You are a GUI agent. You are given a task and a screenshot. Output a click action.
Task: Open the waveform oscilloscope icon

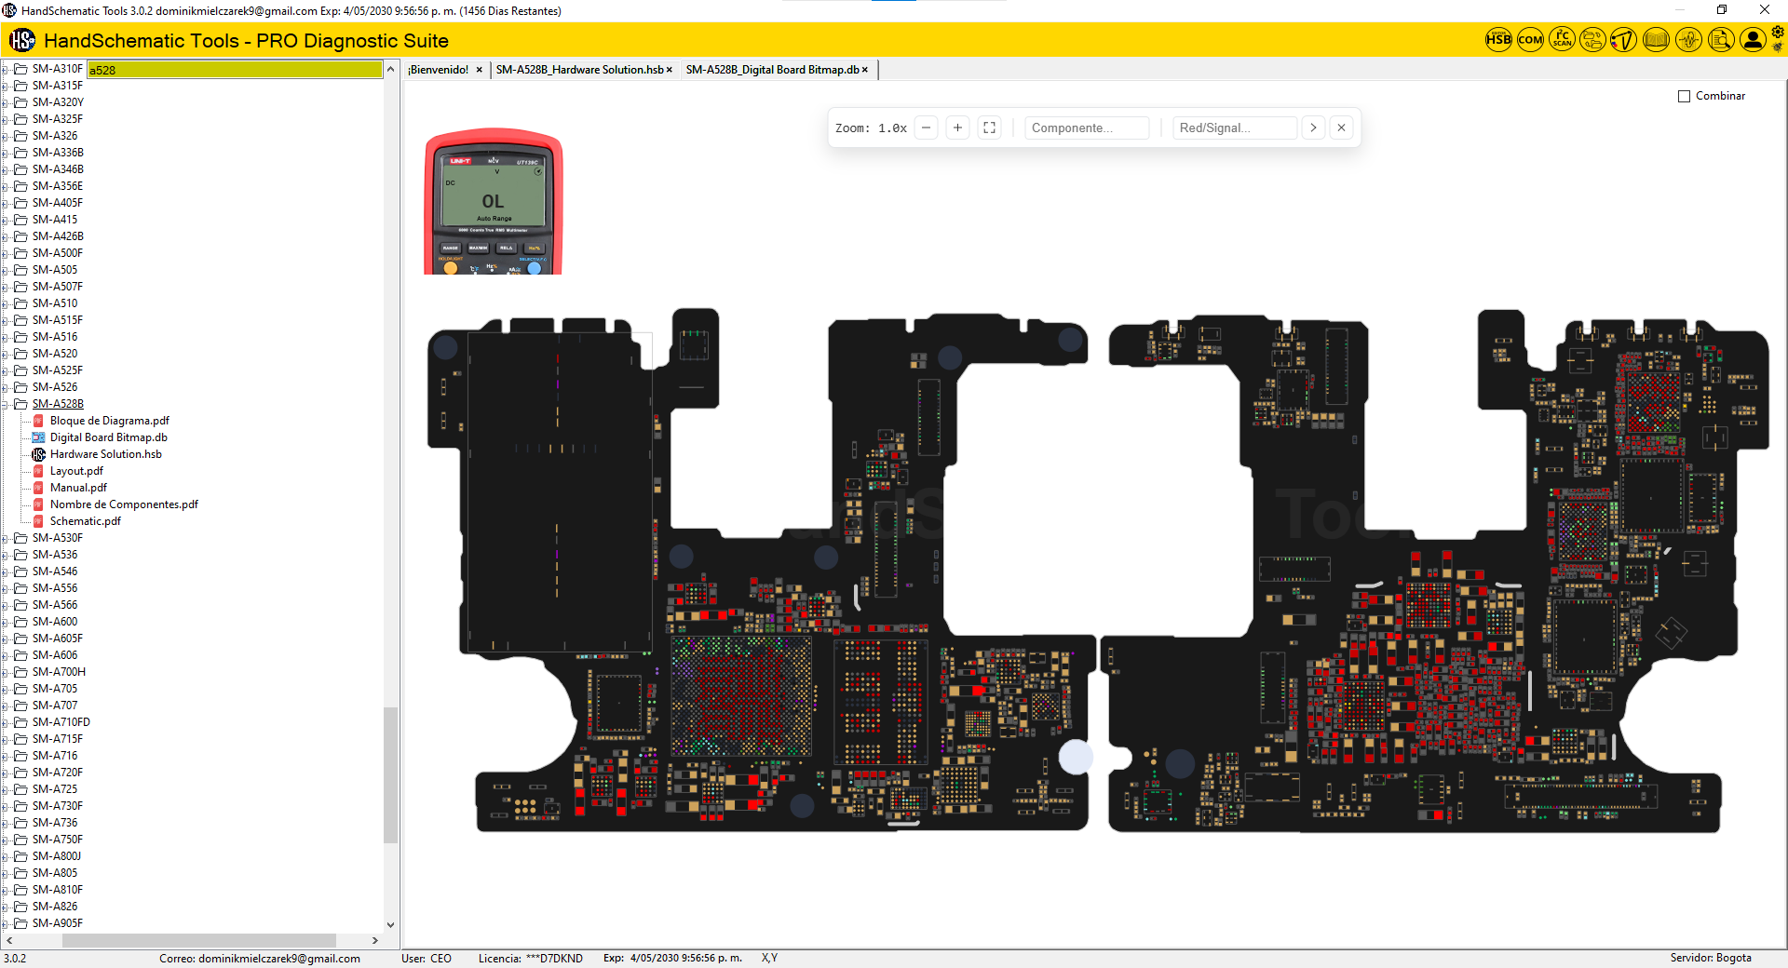coord(1688,40)
